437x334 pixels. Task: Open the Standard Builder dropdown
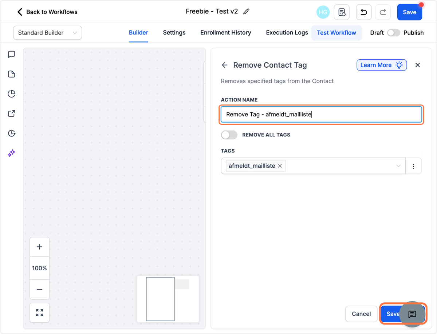click(48, 33)
